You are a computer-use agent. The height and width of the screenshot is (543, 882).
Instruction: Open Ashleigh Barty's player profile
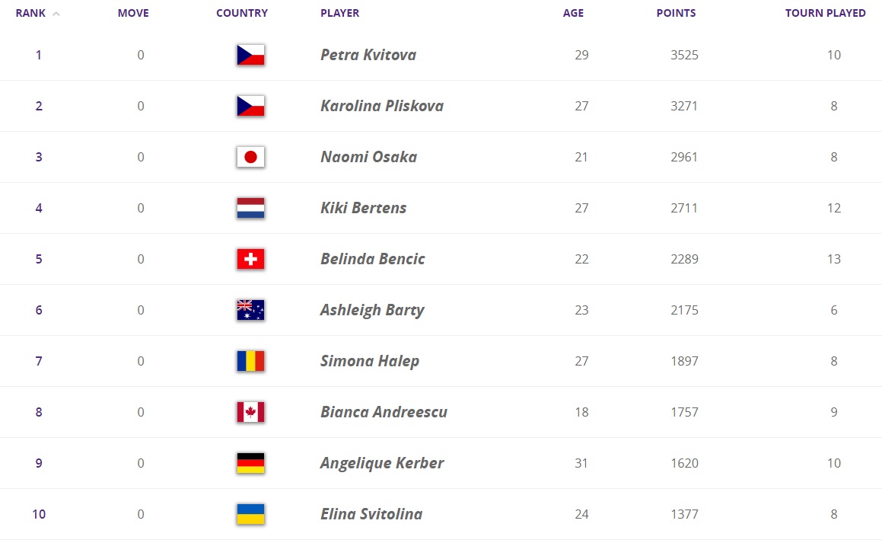372,310
